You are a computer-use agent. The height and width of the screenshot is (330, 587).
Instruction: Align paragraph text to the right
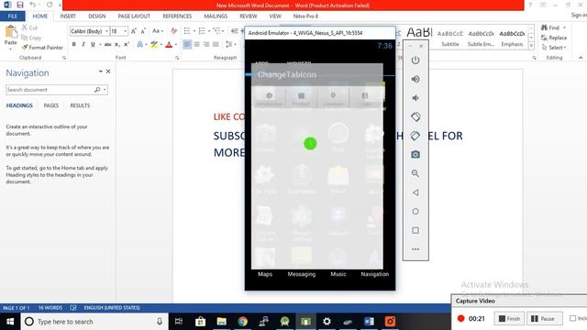point(205,45)
